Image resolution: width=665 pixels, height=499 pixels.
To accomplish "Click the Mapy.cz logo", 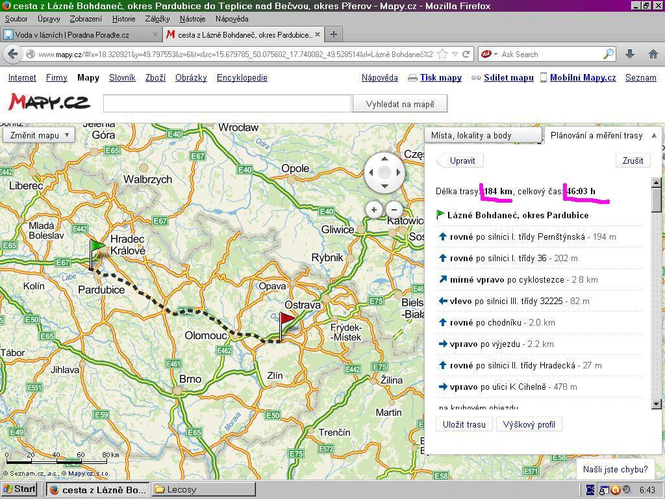I will 49,102.
